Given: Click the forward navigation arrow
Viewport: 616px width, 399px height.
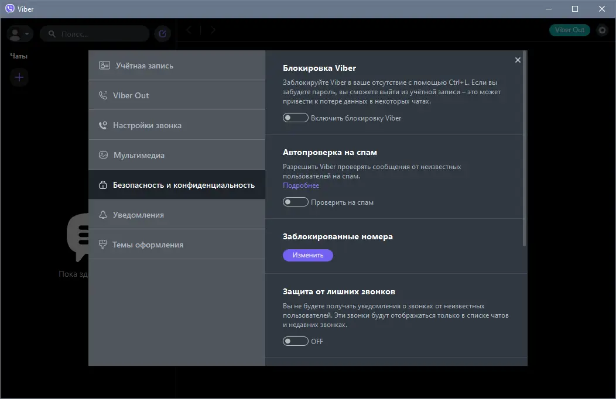Looking at the screenshot, I should [213, 30].
